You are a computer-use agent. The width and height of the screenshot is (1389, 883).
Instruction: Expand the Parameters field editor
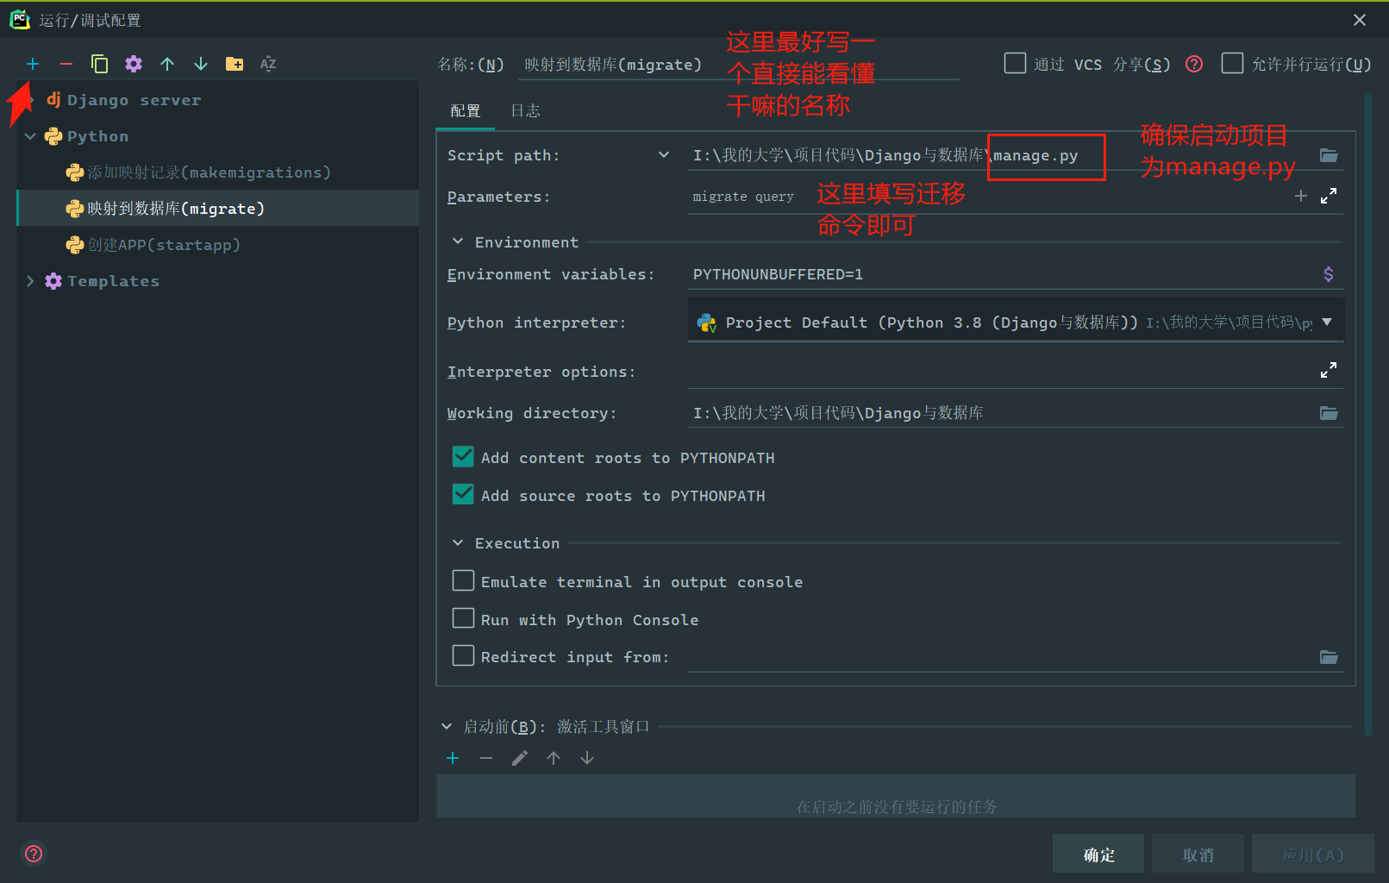1328,196
